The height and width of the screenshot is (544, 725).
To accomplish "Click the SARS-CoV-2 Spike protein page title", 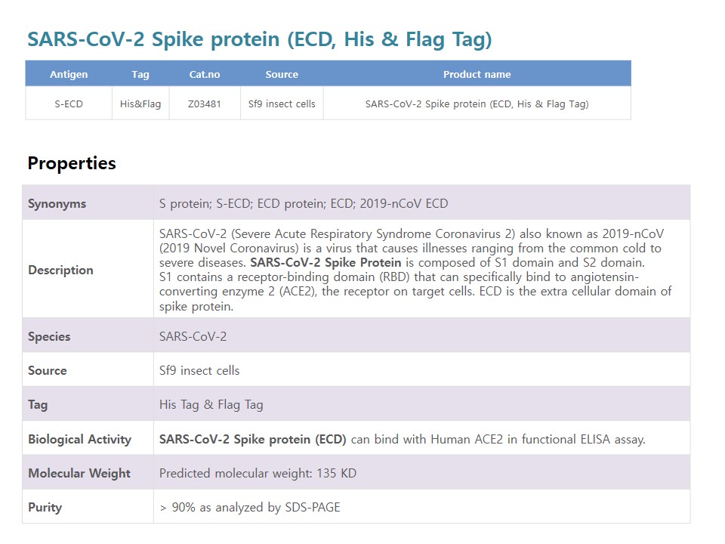I will [259, 39].
